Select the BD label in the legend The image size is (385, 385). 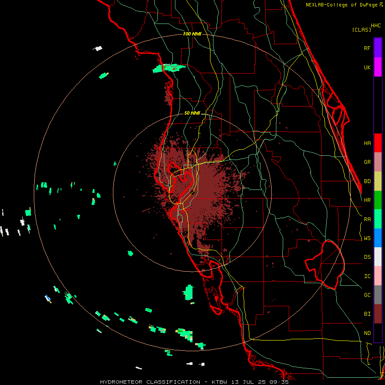[367, 181]
